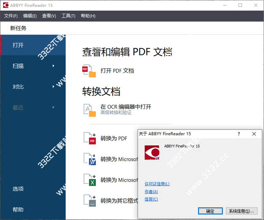
Task: Click the Open in OCR Editor icon
Action: click(89, 110)
